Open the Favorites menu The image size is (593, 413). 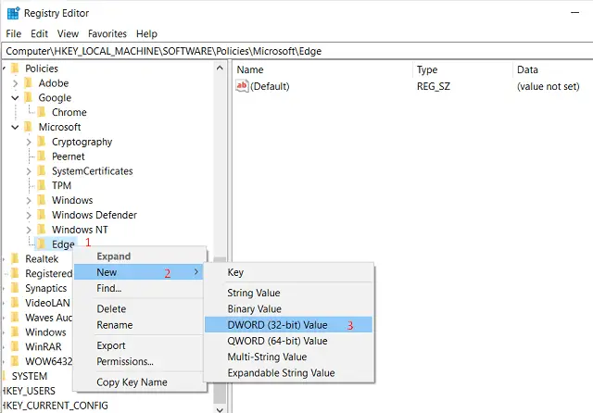[107, 33]
